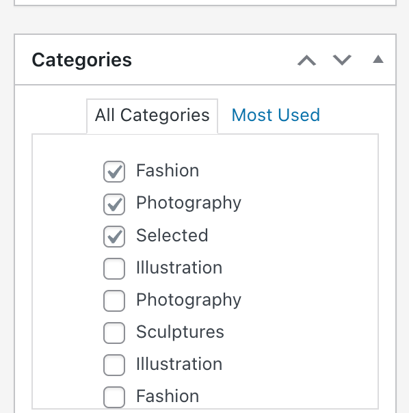
Task: Move the Categories panel up with the up chevron
Action: click(x=306, y=60)
